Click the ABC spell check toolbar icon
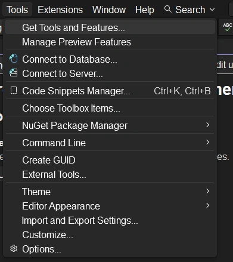Viewport: 233px width, 262px height. coord(228,27)
